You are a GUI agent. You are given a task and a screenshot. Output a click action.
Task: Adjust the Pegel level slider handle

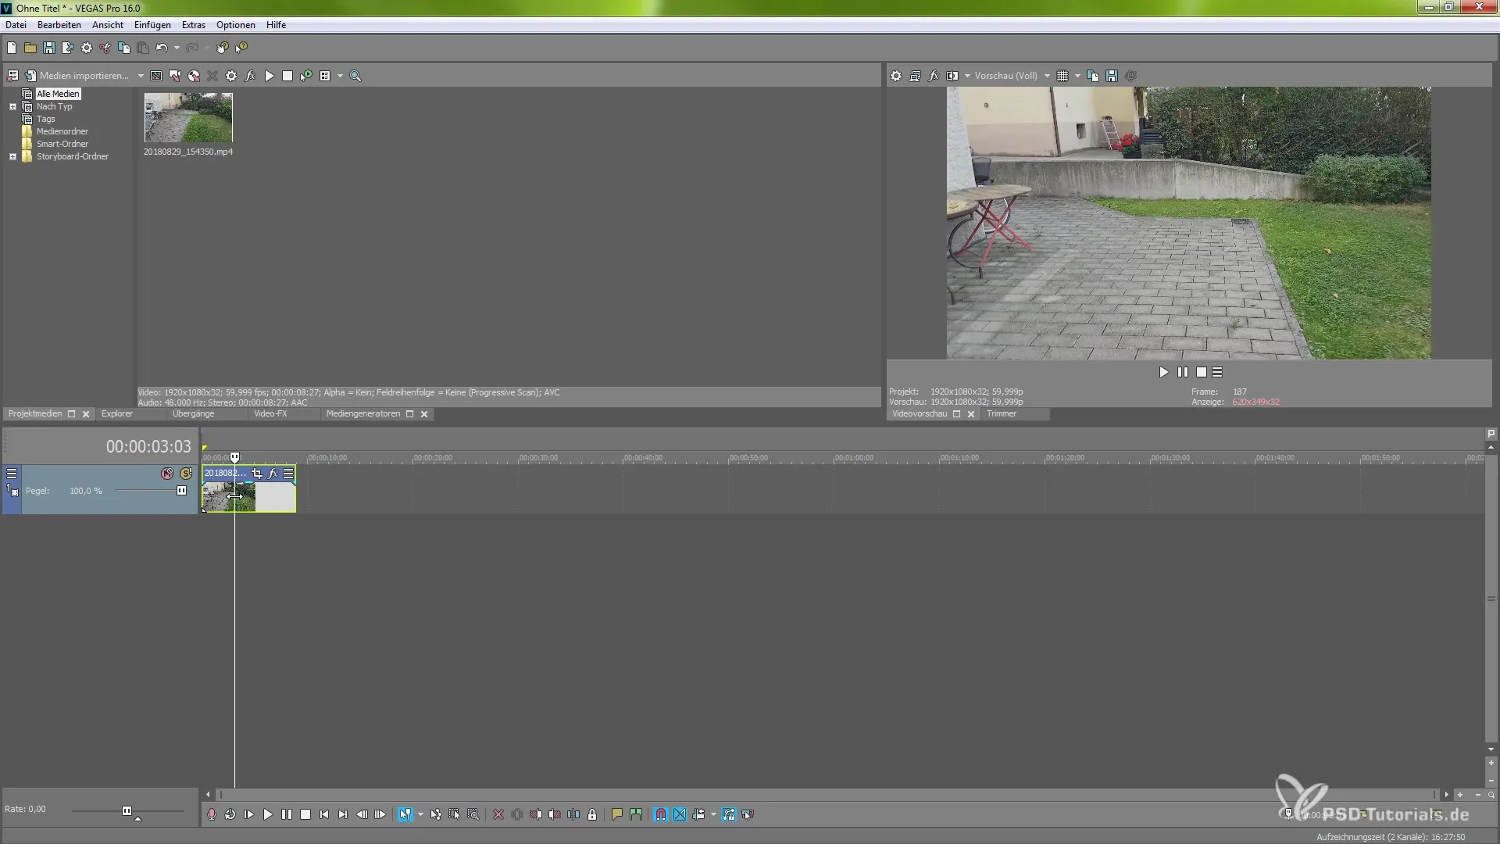click(x=181, y=491)
